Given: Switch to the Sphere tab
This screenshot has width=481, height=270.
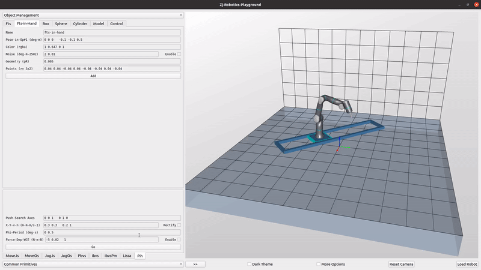Looking at the screenshot, I should 61,24.
